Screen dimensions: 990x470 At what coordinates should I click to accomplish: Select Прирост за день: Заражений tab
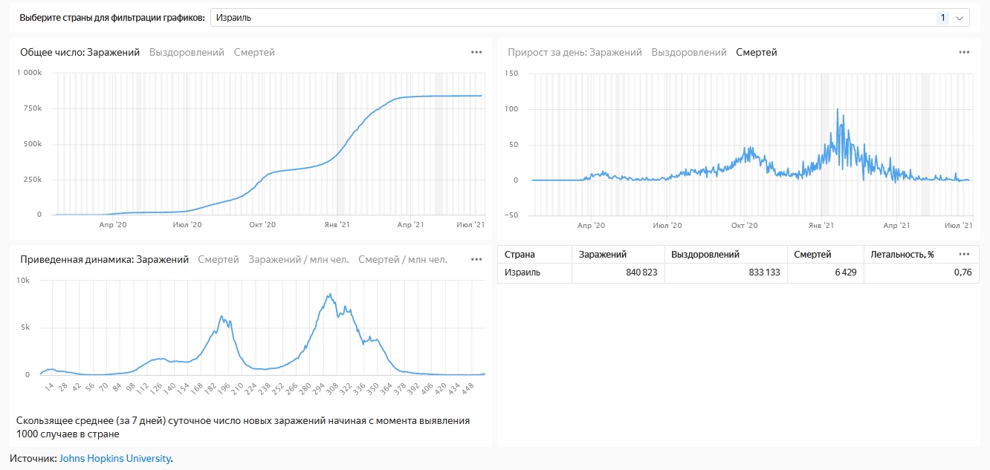(575, 53)
